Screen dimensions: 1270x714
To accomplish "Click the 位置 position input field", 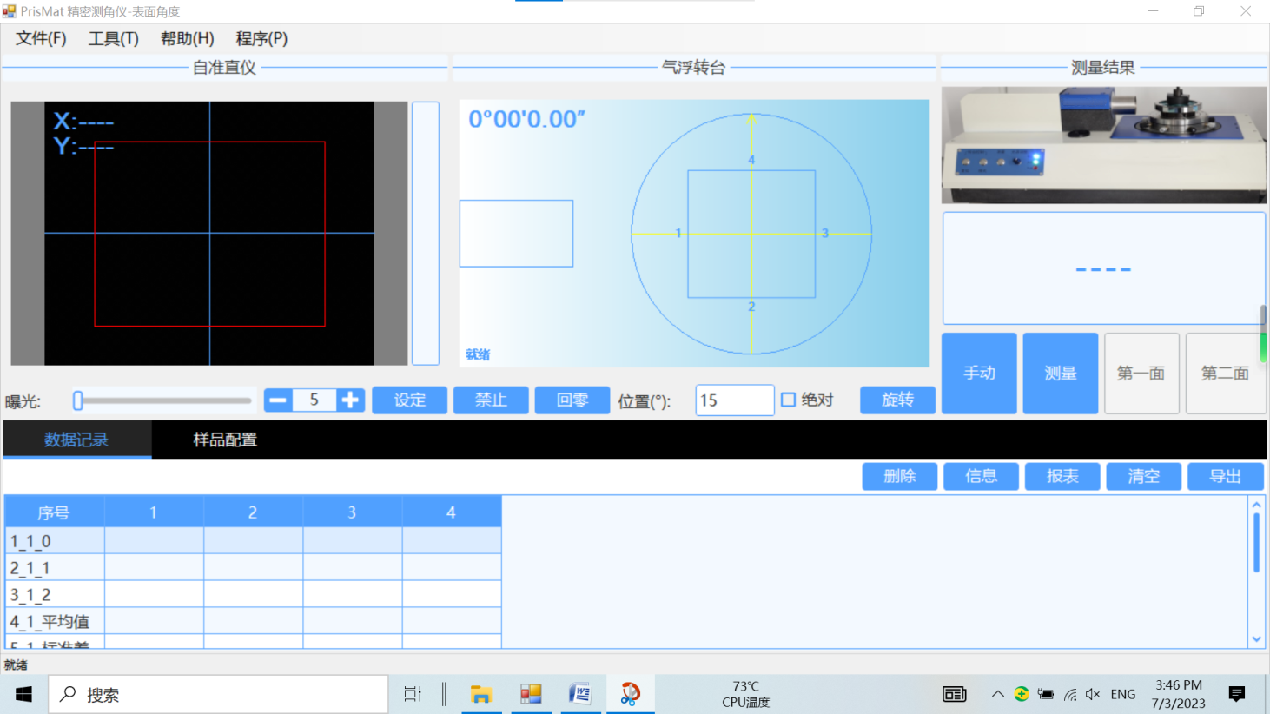I will pos(734,400).
